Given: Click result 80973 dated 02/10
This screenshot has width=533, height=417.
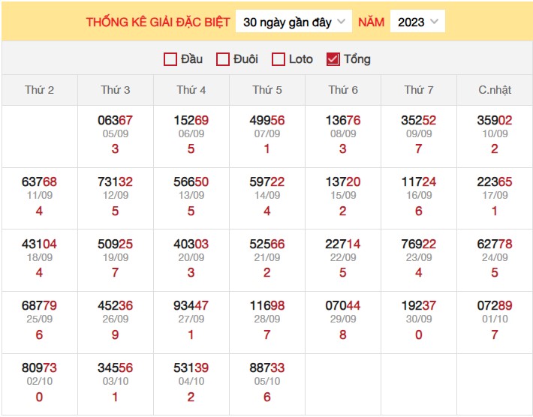Looking at the screenshot, I should click(40, 367).
